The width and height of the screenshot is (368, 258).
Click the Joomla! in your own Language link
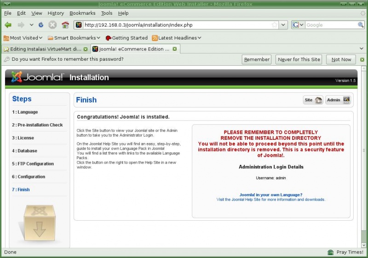[x=270, y=195]
